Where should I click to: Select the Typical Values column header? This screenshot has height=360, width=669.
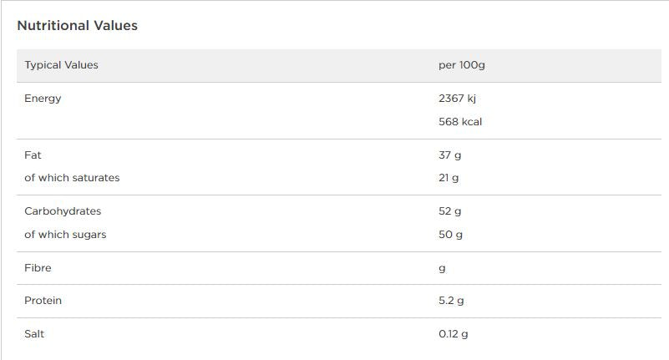61,65
